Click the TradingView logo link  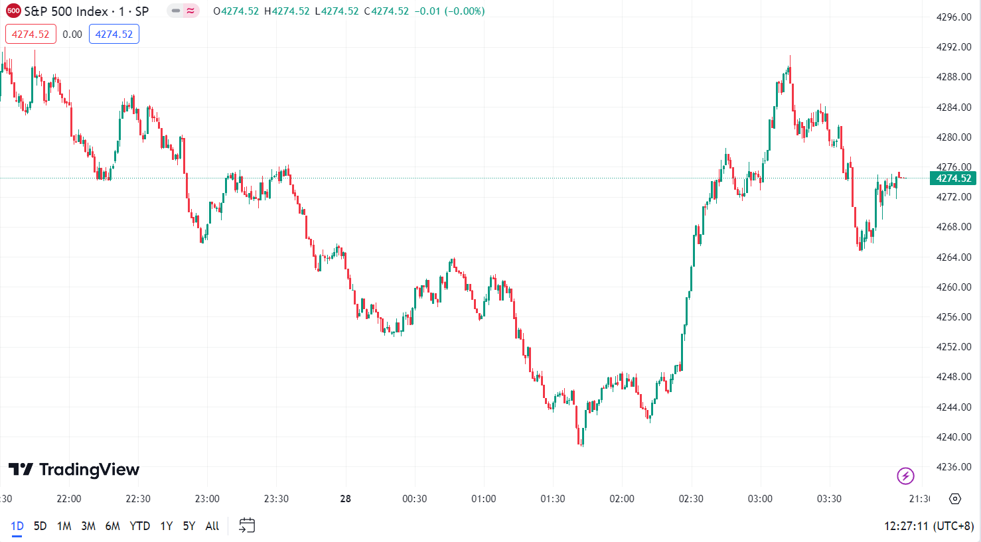click(x=74, y=470)
